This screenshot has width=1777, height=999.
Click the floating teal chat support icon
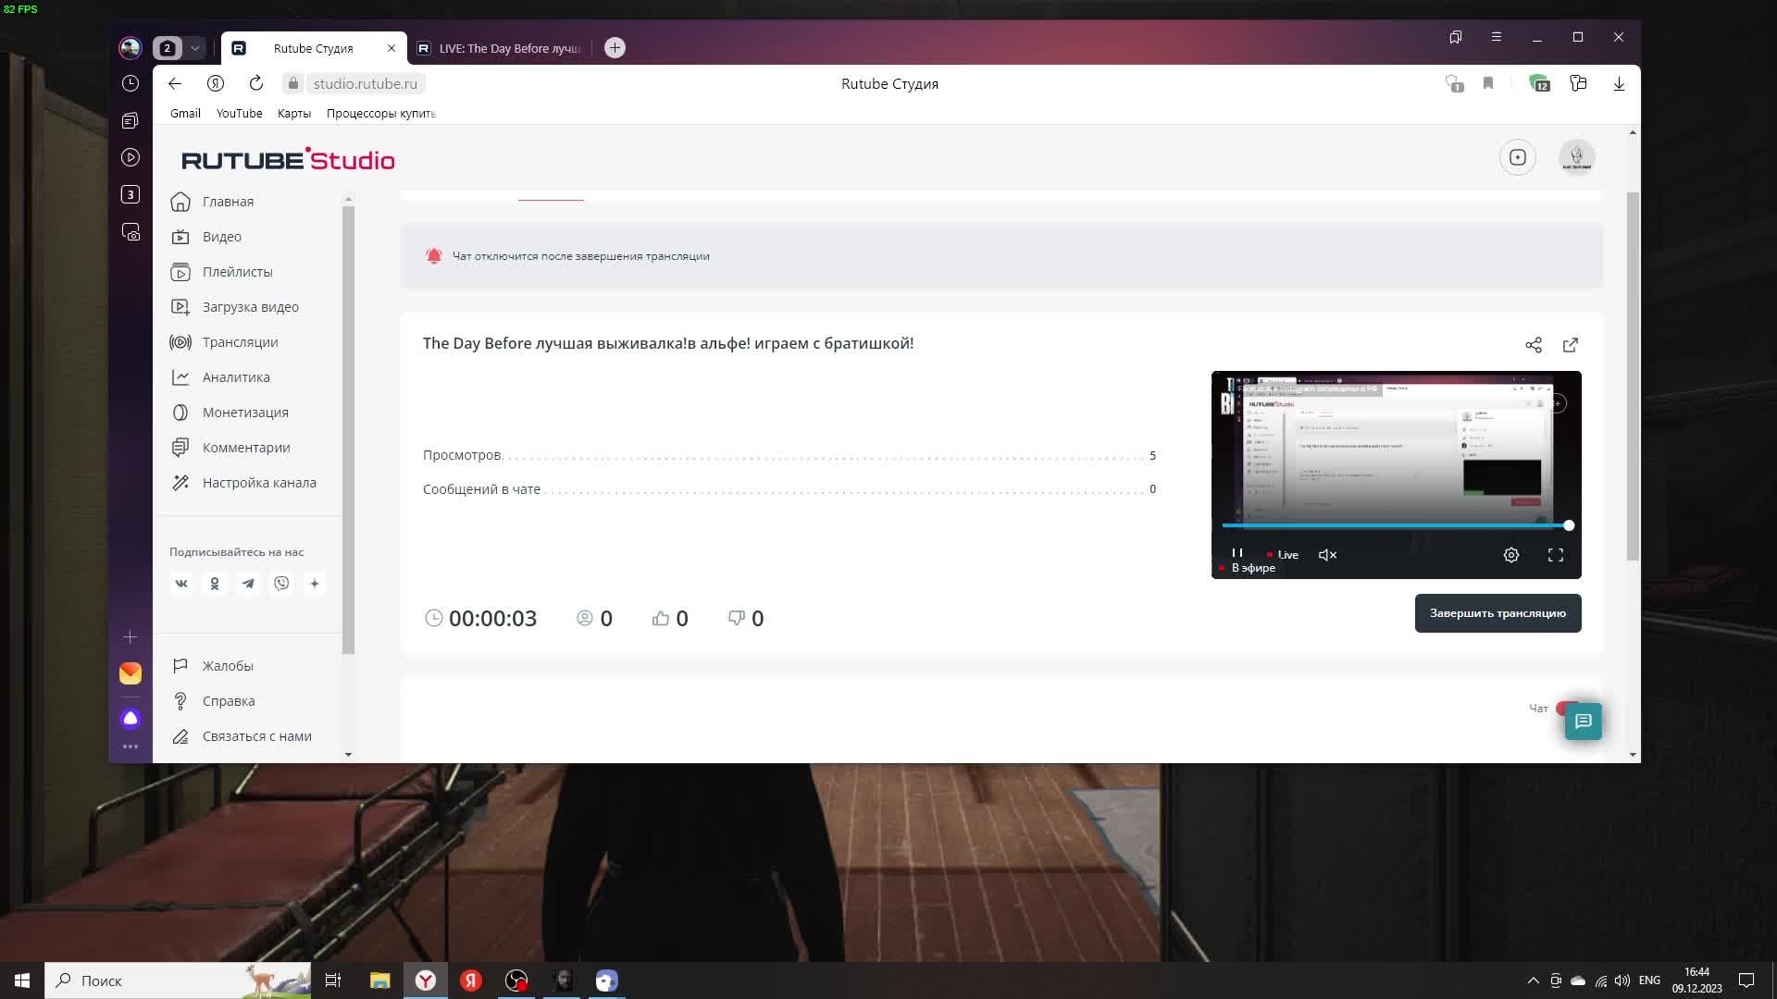tap(1584, 721)
